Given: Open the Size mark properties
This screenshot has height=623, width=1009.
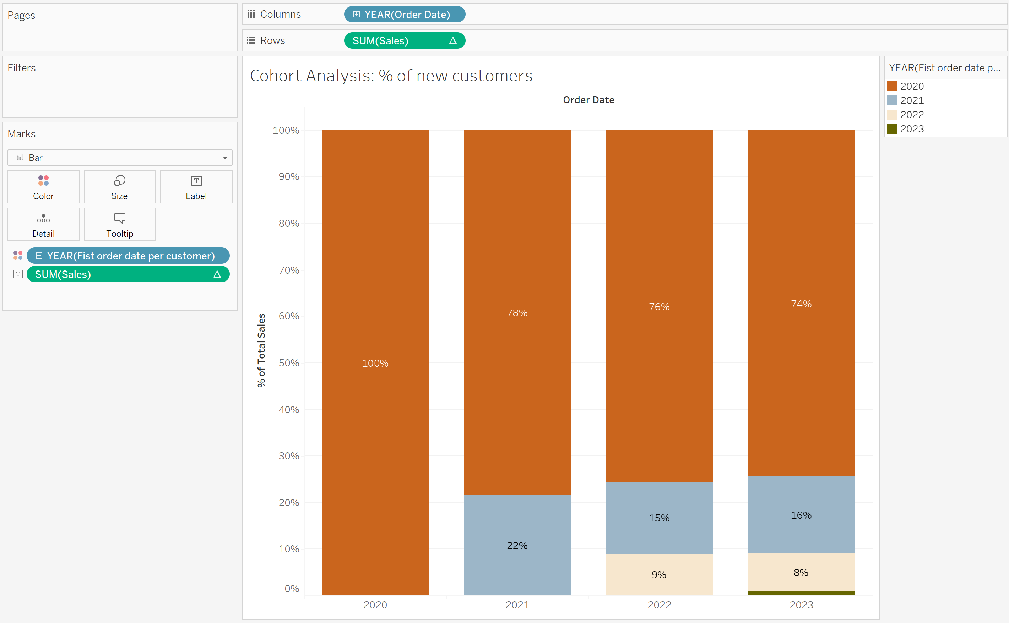Looking at the screenshot, I should click(120, 187).
